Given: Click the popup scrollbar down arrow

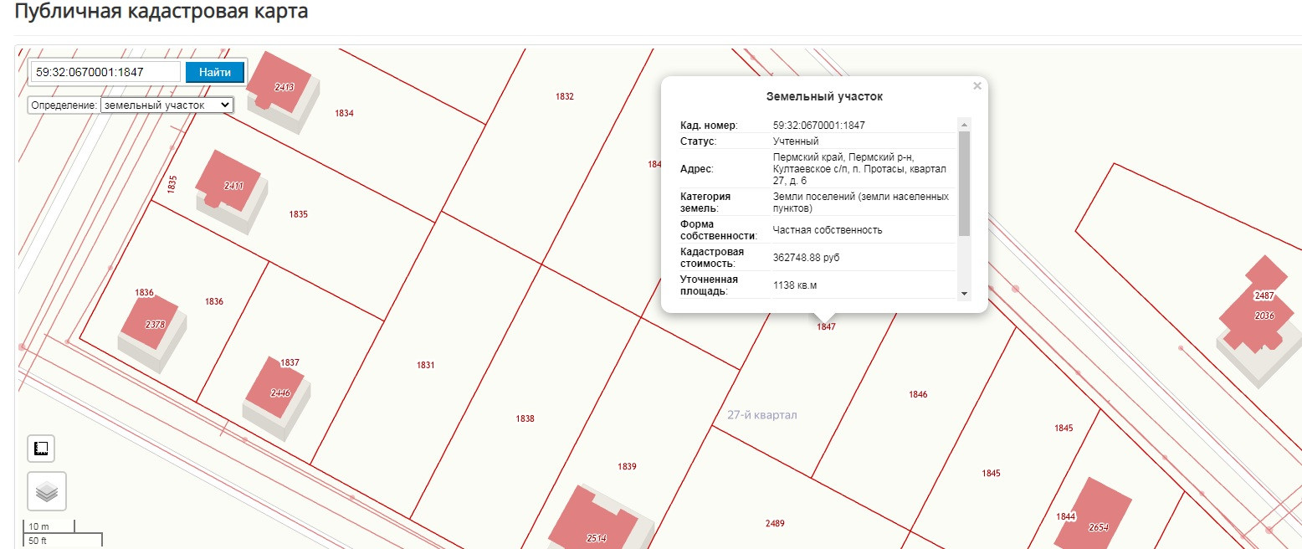Looking at the screenshot, I should tap(964, 294).
